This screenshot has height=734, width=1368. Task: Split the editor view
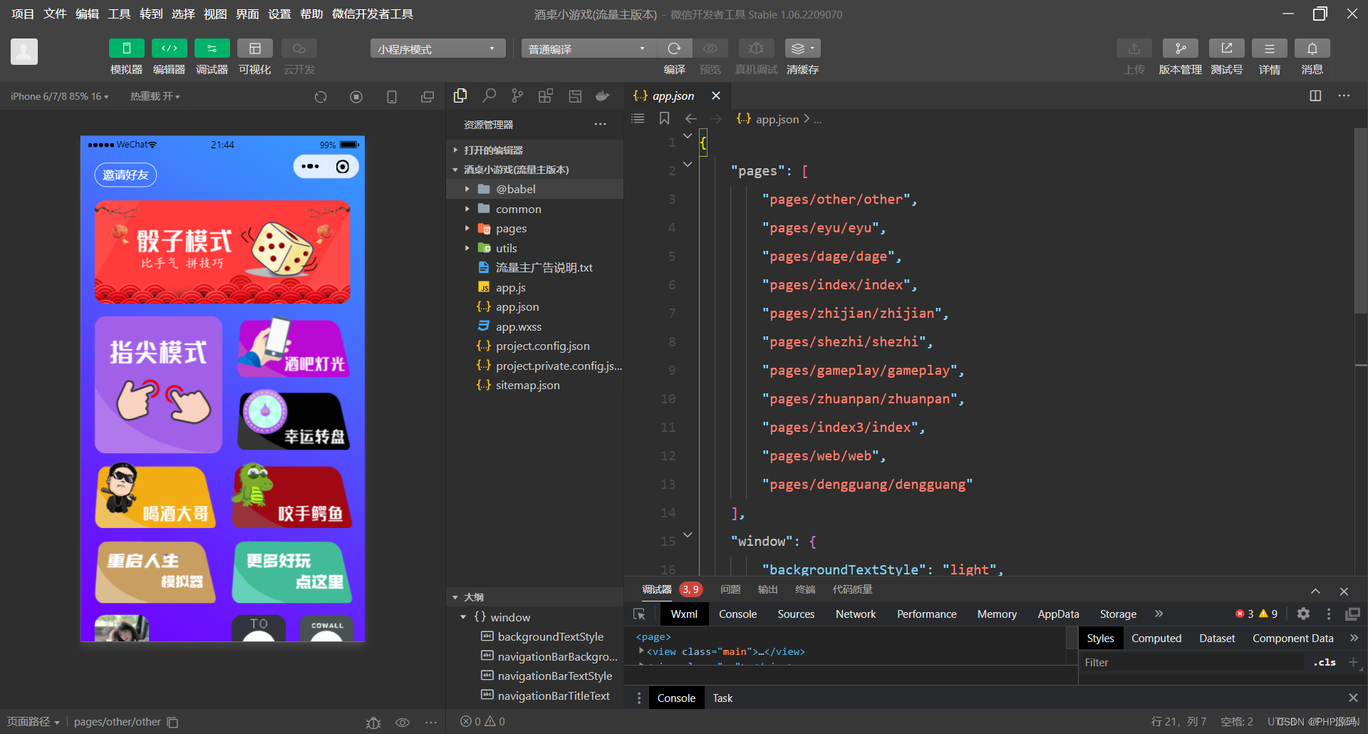1315,95
